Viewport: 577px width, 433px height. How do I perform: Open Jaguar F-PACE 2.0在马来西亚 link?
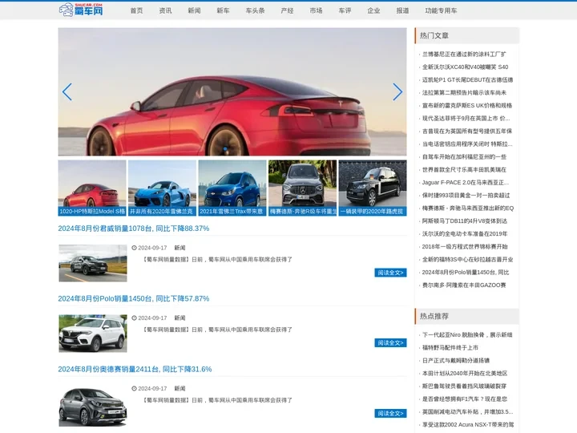click(x=465, y=183)
